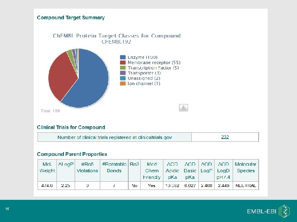Click the NEUTRAL molecular species value
This screenshot has width=297, height=222.
coord(246,185)
